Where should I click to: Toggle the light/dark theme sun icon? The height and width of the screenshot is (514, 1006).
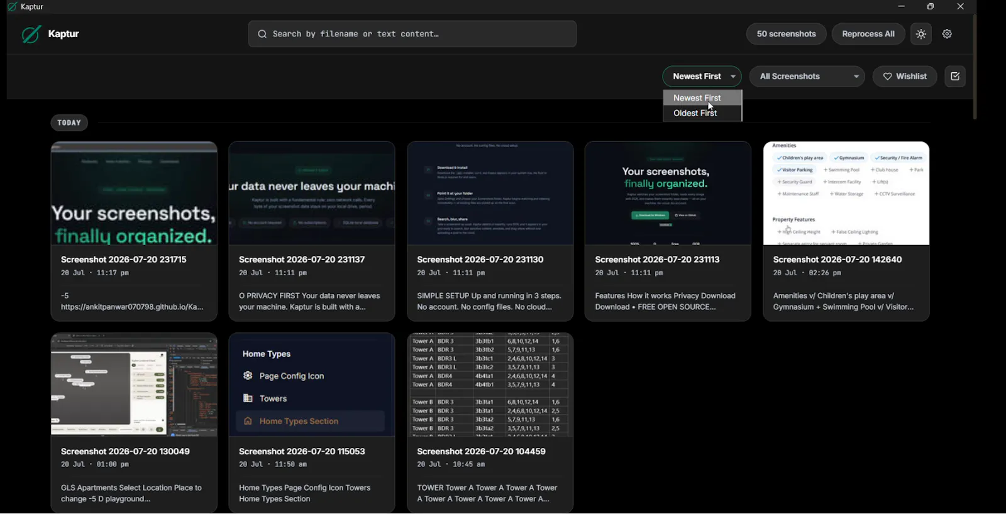pyautogui.click(x=921, y=34)
